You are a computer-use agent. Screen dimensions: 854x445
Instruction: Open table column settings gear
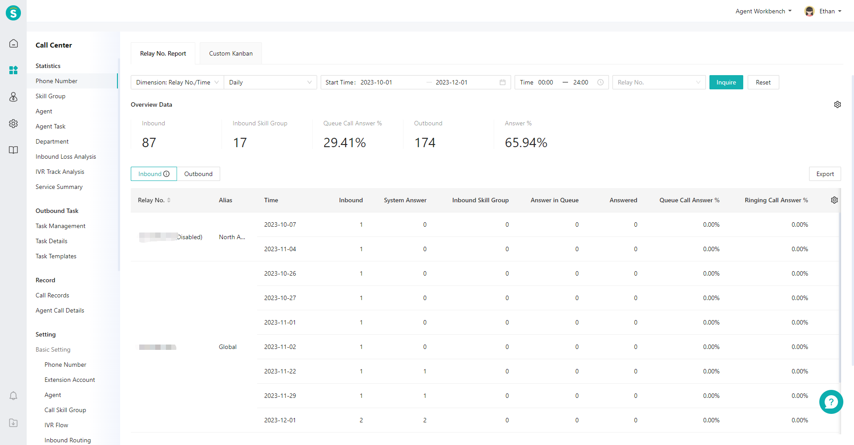point(834,200)
